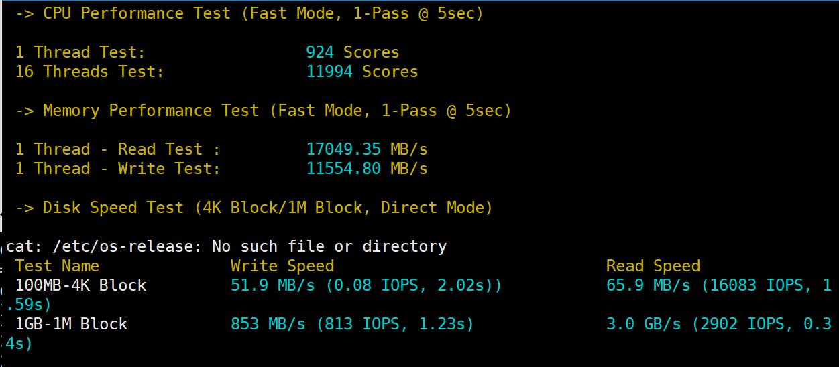839x367 pixels.
Task: Click the Memory Performance Test heading
Action: coord(263,111)
